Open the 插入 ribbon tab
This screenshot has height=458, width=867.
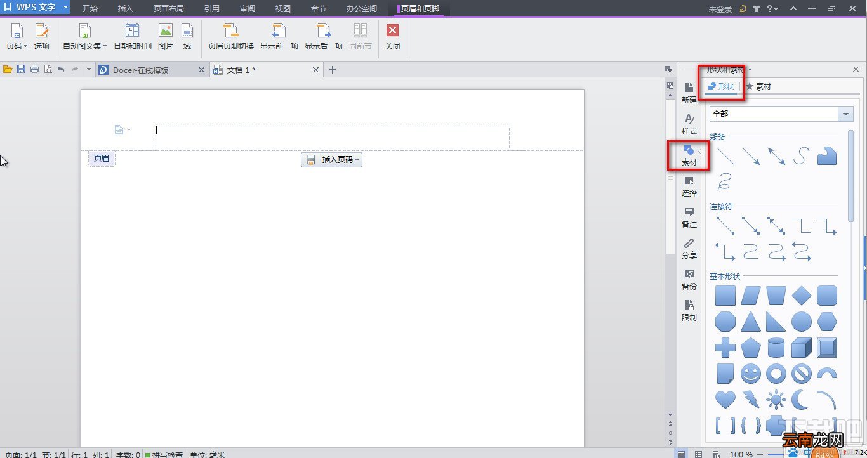(126, 9)
